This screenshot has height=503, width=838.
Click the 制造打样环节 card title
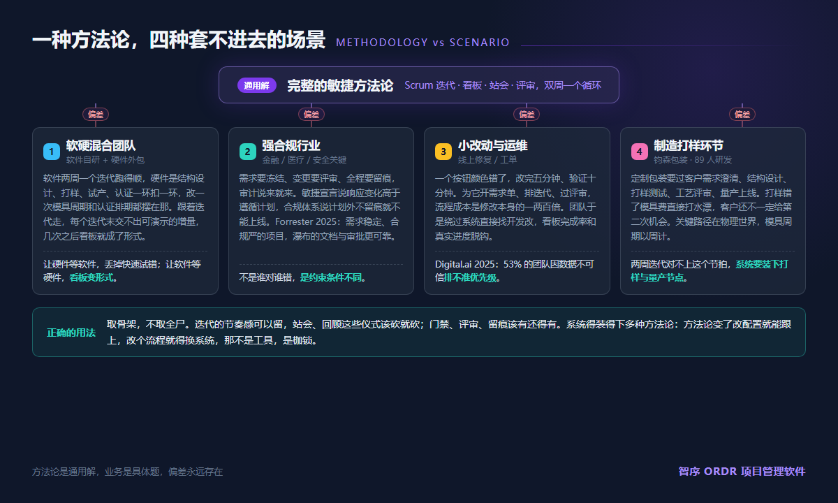click(689, 146)
